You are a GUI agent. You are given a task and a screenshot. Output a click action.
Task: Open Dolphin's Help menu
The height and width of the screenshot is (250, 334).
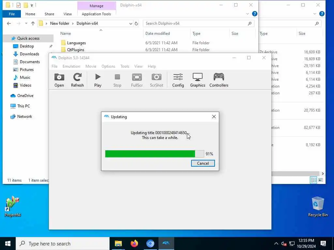click(152, 66)
